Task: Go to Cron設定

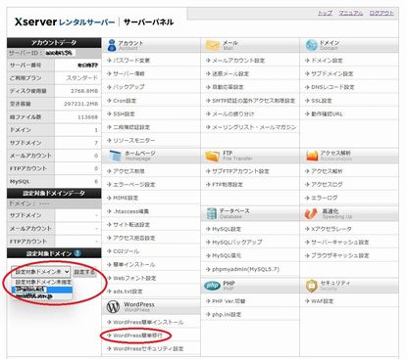Action: tap(125, 101)
